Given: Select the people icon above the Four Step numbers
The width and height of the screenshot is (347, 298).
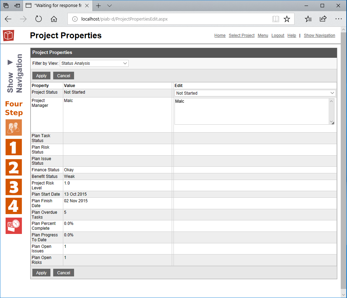Looking at the screenshot, I should coord(14,127).
